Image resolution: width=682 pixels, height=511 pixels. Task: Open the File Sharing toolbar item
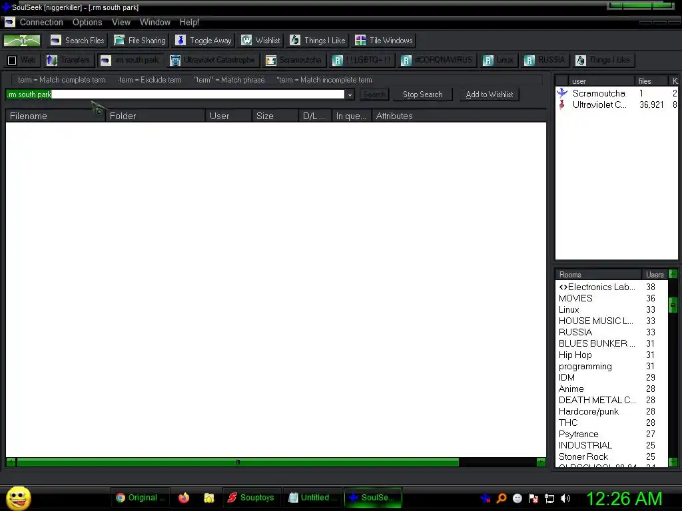(140, 41)
